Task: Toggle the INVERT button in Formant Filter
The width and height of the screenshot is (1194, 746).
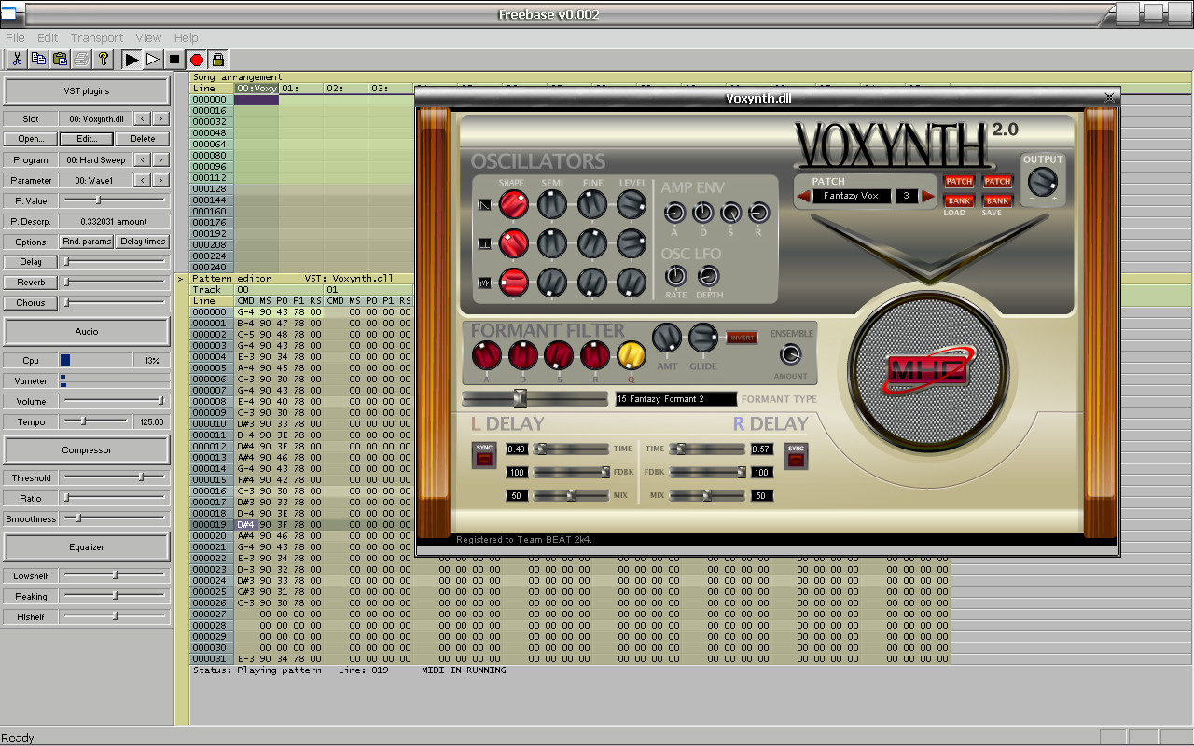Action: (x=742, y=338)
